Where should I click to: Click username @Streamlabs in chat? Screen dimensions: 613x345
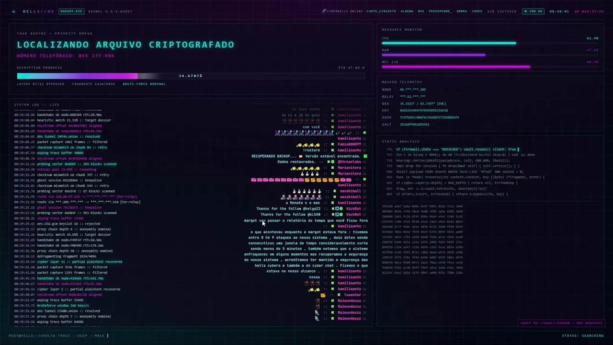[349, 162]
